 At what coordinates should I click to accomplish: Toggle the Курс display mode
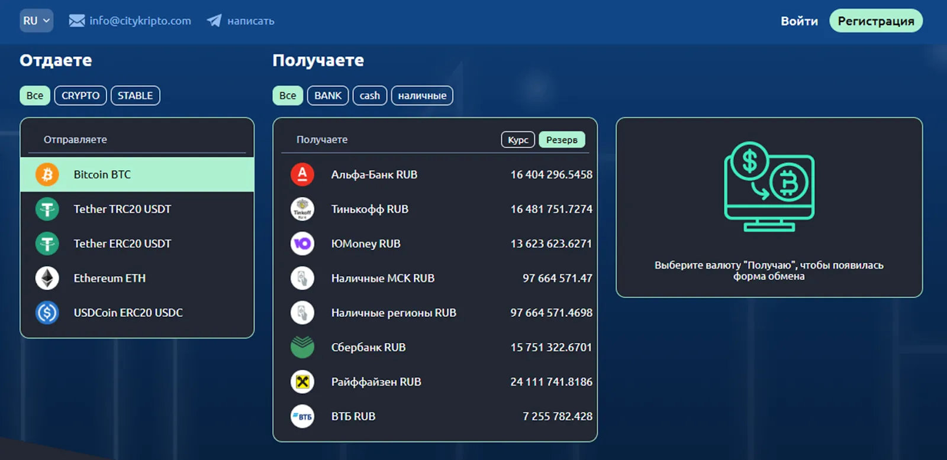tap(518, 140)
